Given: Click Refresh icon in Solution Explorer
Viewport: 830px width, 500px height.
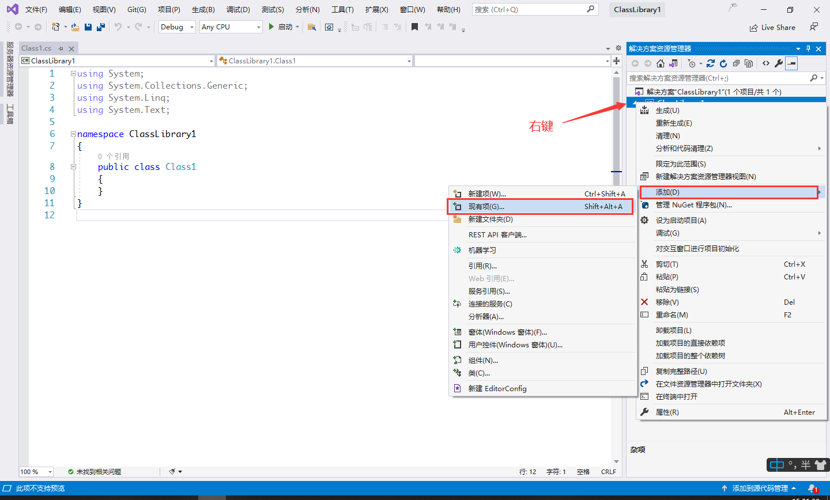Looking at the screenshot, I should coord(723,63).
